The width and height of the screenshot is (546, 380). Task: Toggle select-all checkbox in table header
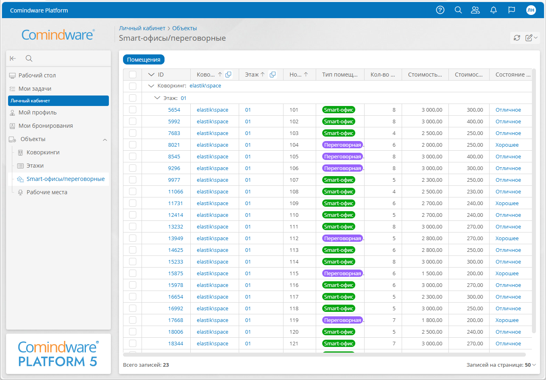pos(133,75)
